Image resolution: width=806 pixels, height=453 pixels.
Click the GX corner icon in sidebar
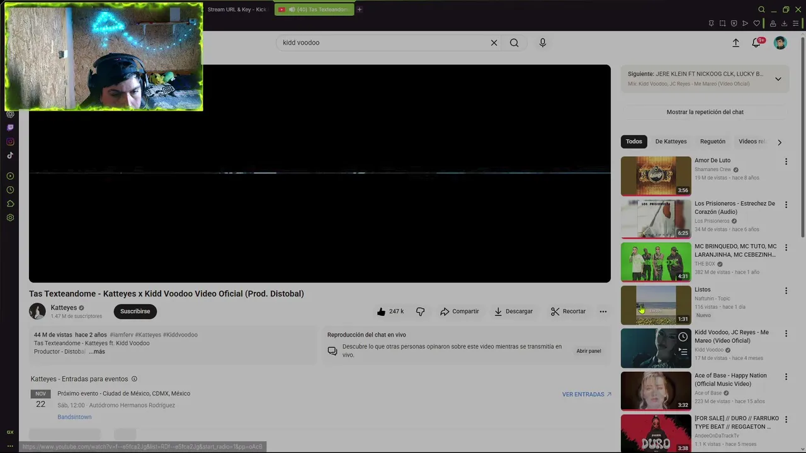coord(10,432)
